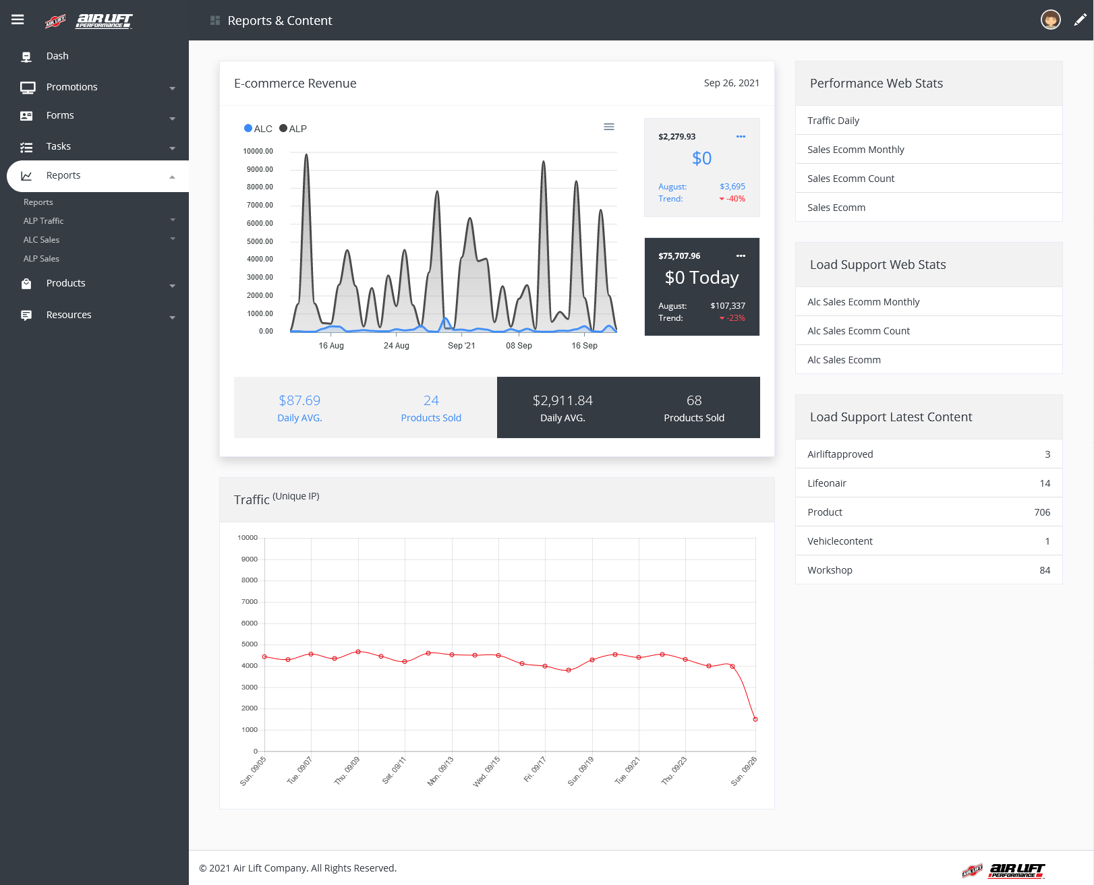Click the Forms card icon
The width and height of the screenshot is (1094, 885).
tap(26, 116)
